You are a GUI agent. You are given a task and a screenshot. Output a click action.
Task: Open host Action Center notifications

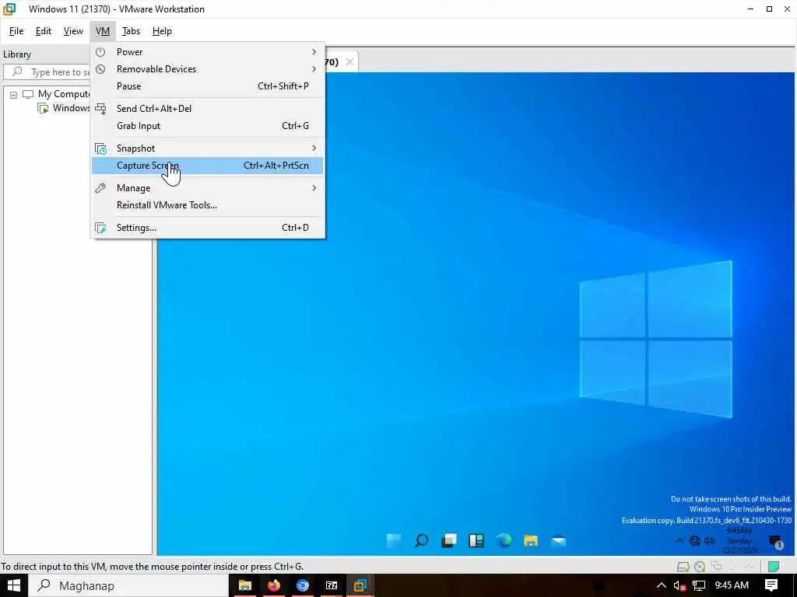pyautogui.click(x=771, y=586)
